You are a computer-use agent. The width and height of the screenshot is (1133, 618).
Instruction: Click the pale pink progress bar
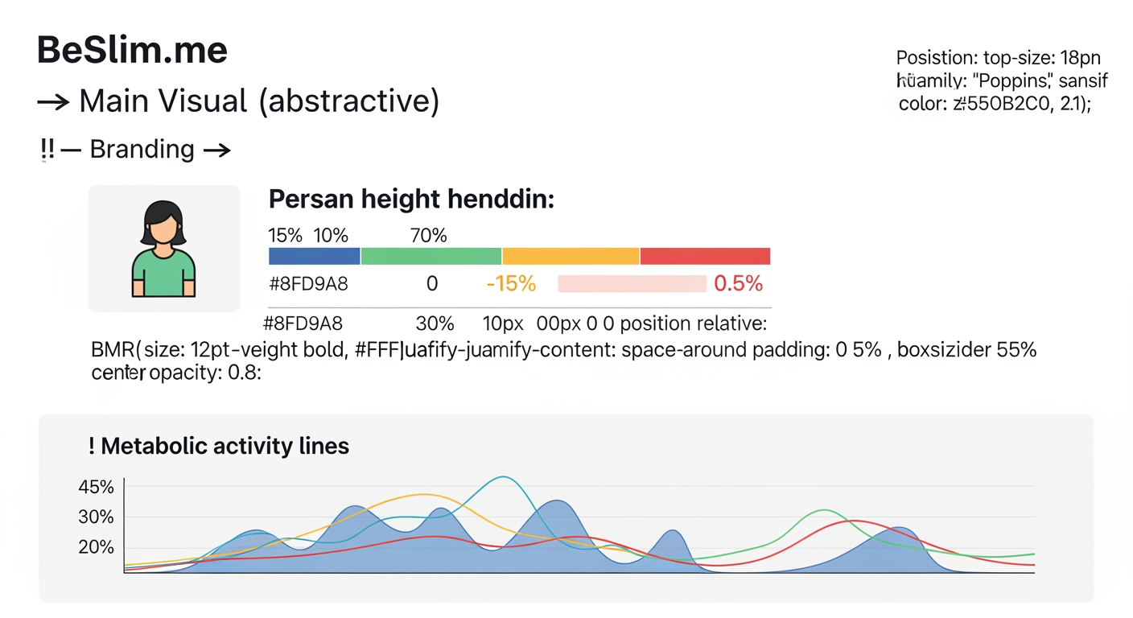(632, 283)
